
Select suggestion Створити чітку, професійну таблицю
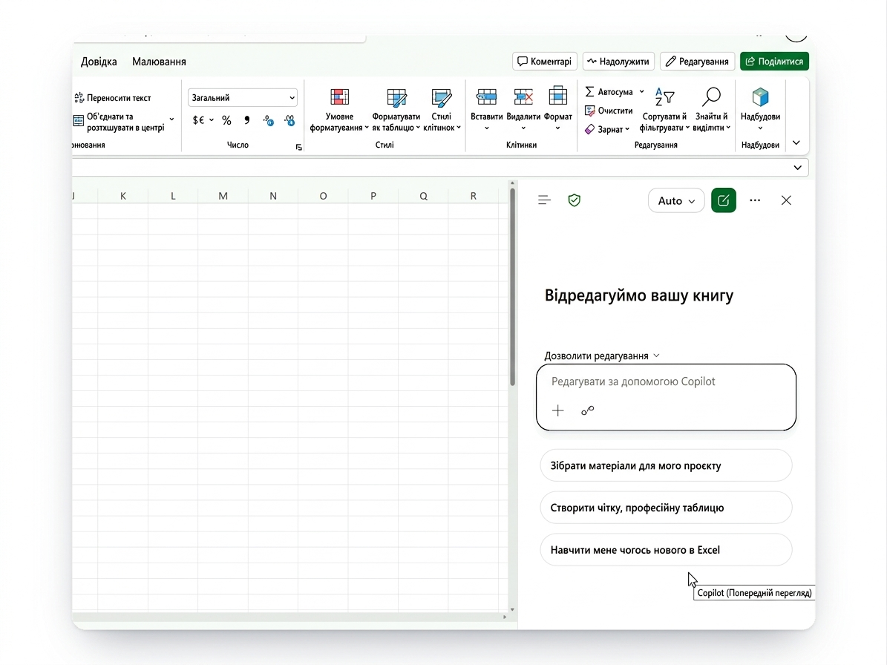(667, 508)
